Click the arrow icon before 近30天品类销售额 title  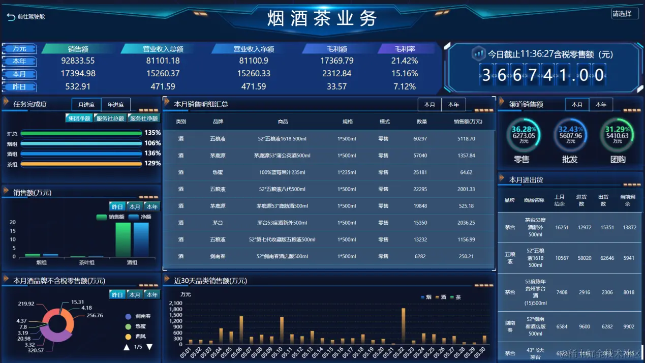click(x=167, y=280)
